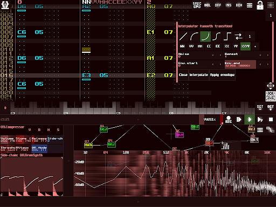
Task: Select the Output module node
Action: (x=254, y=140)
